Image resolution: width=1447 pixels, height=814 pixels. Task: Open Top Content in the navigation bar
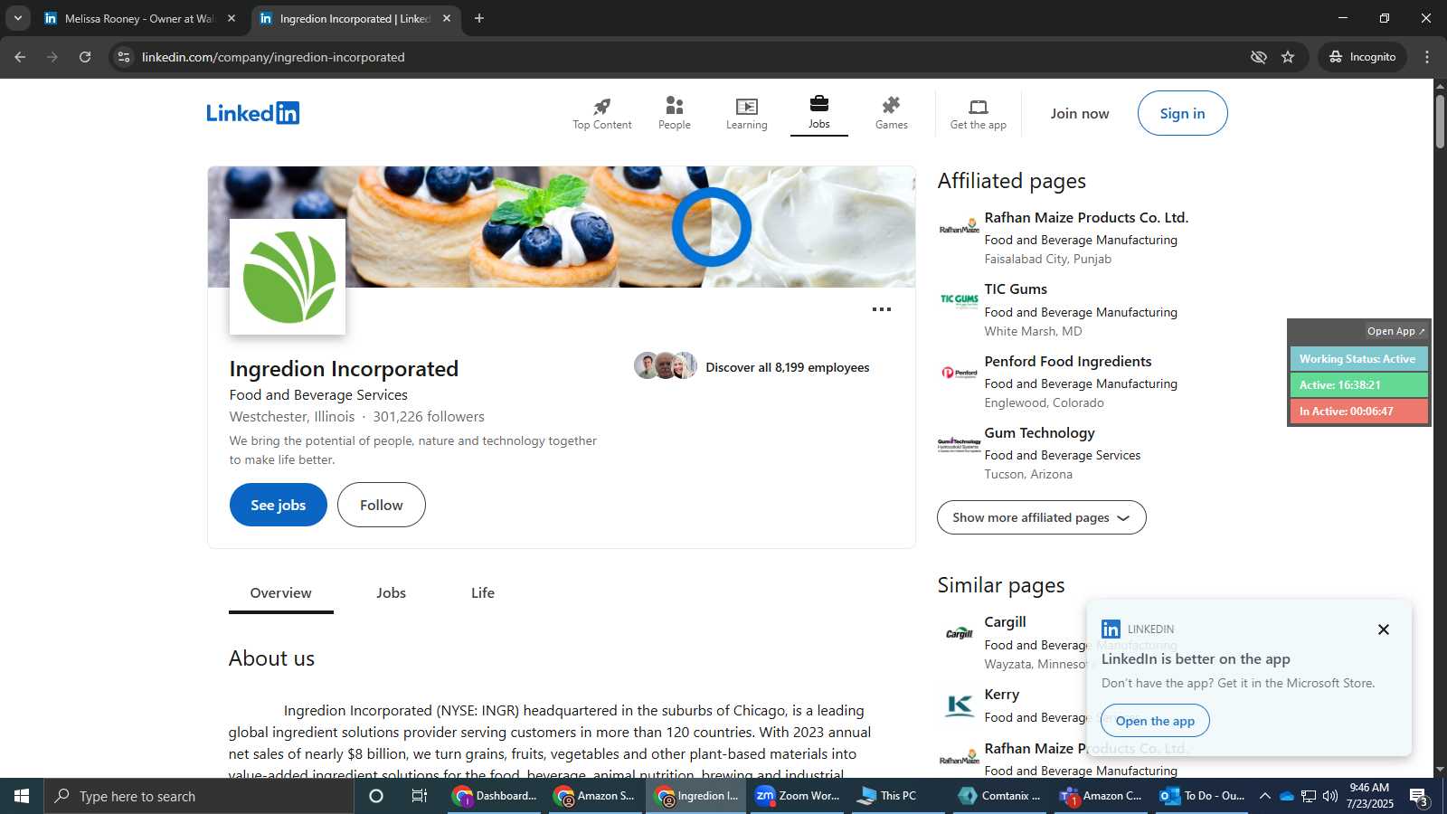[x=601, y=114]
